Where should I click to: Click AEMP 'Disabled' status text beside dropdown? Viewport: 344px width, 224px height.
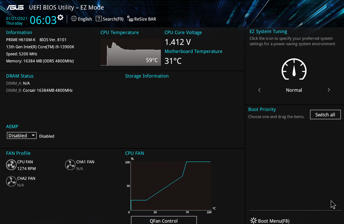(x=47, y=136)
